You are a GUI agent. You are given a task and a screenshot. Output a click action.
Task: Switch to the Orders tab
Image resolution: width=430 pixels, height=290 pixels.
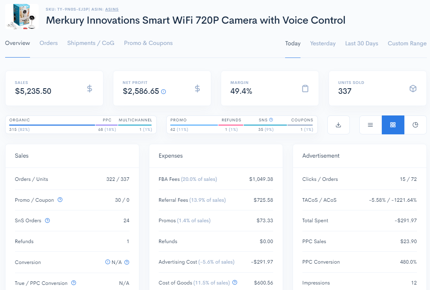pos(49,43)
